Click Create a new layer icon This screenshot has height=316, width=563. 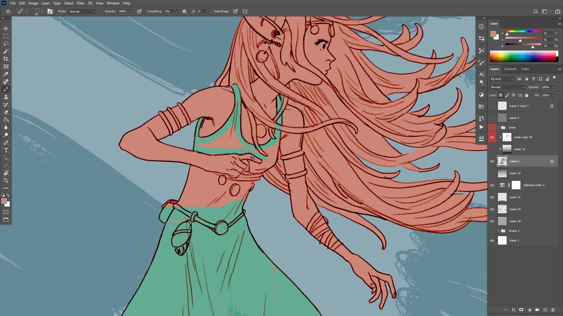point(545,310)
